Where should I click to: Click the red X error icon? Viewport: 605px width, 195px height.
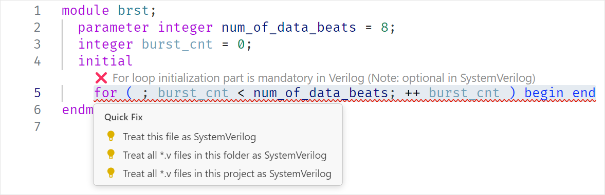[101, 78]
